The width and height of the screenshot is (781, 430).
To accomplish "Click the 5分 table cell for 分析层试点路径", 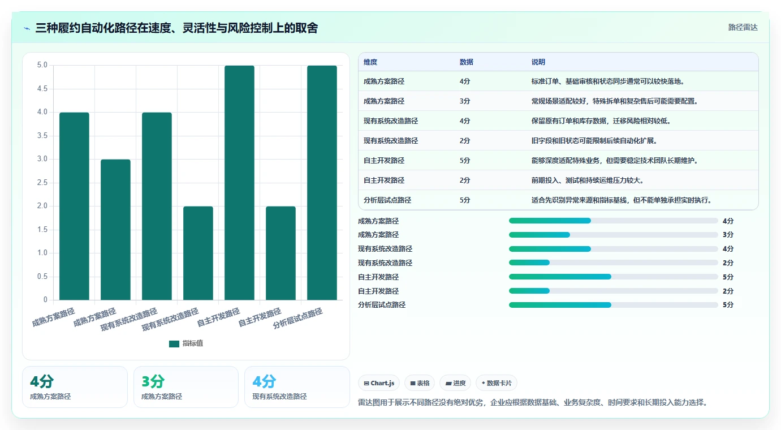I will point(465,200).
